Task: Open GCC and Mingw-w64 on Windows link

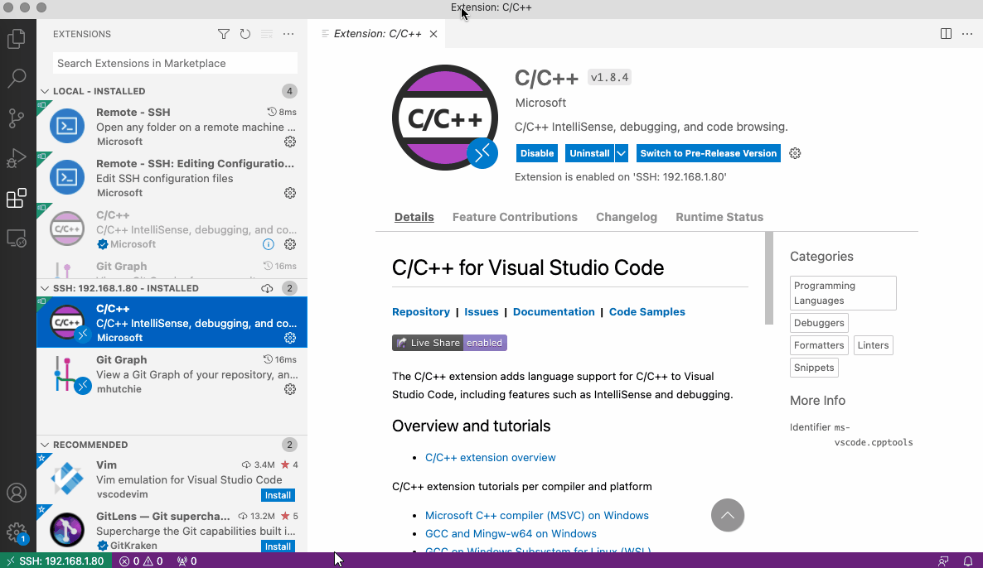Action: point(511,533)
